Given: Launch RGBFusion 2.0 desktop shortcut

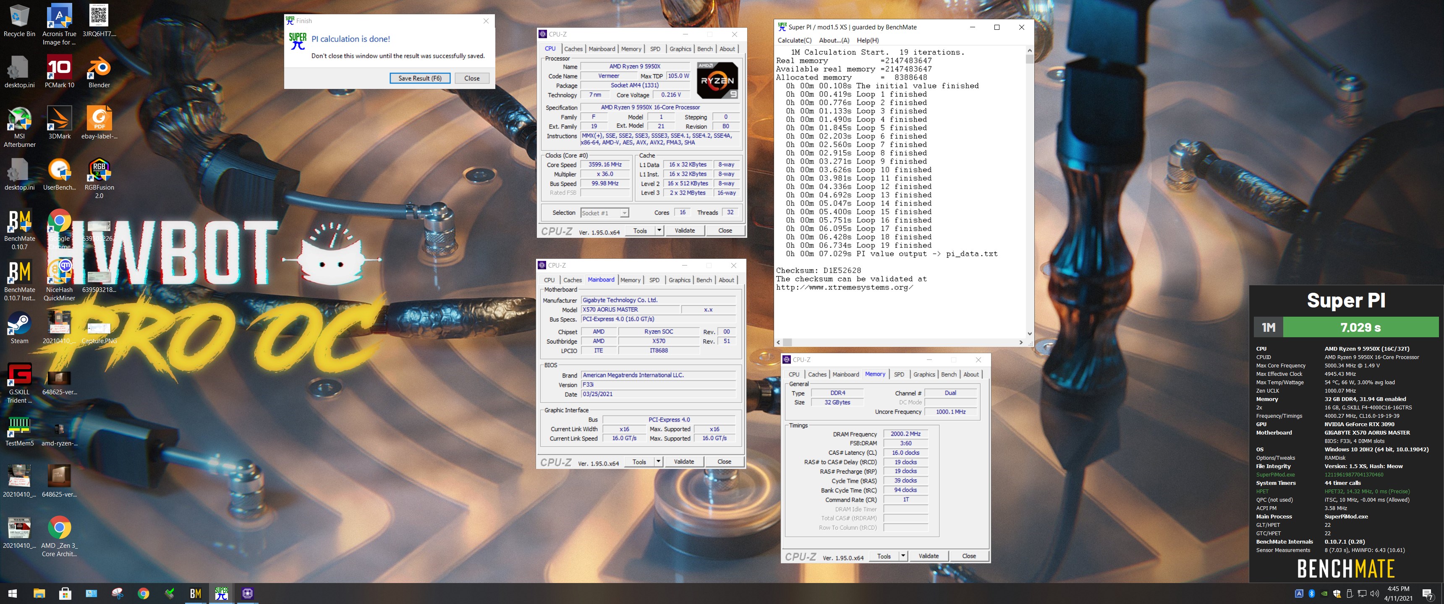Looking at the screenshot, I should 99,178.
